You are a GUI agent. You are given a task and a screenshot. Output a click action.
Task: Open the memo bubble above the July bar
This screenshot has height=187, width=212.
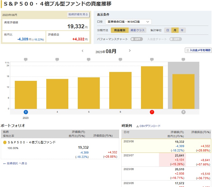pyautogui.click(x=152, y=60)
